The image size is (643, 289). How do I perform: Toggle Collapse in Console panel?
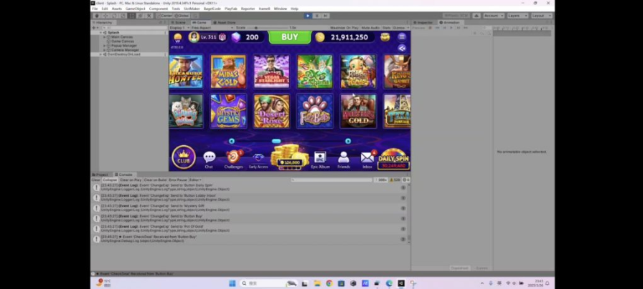coord(109,180)
